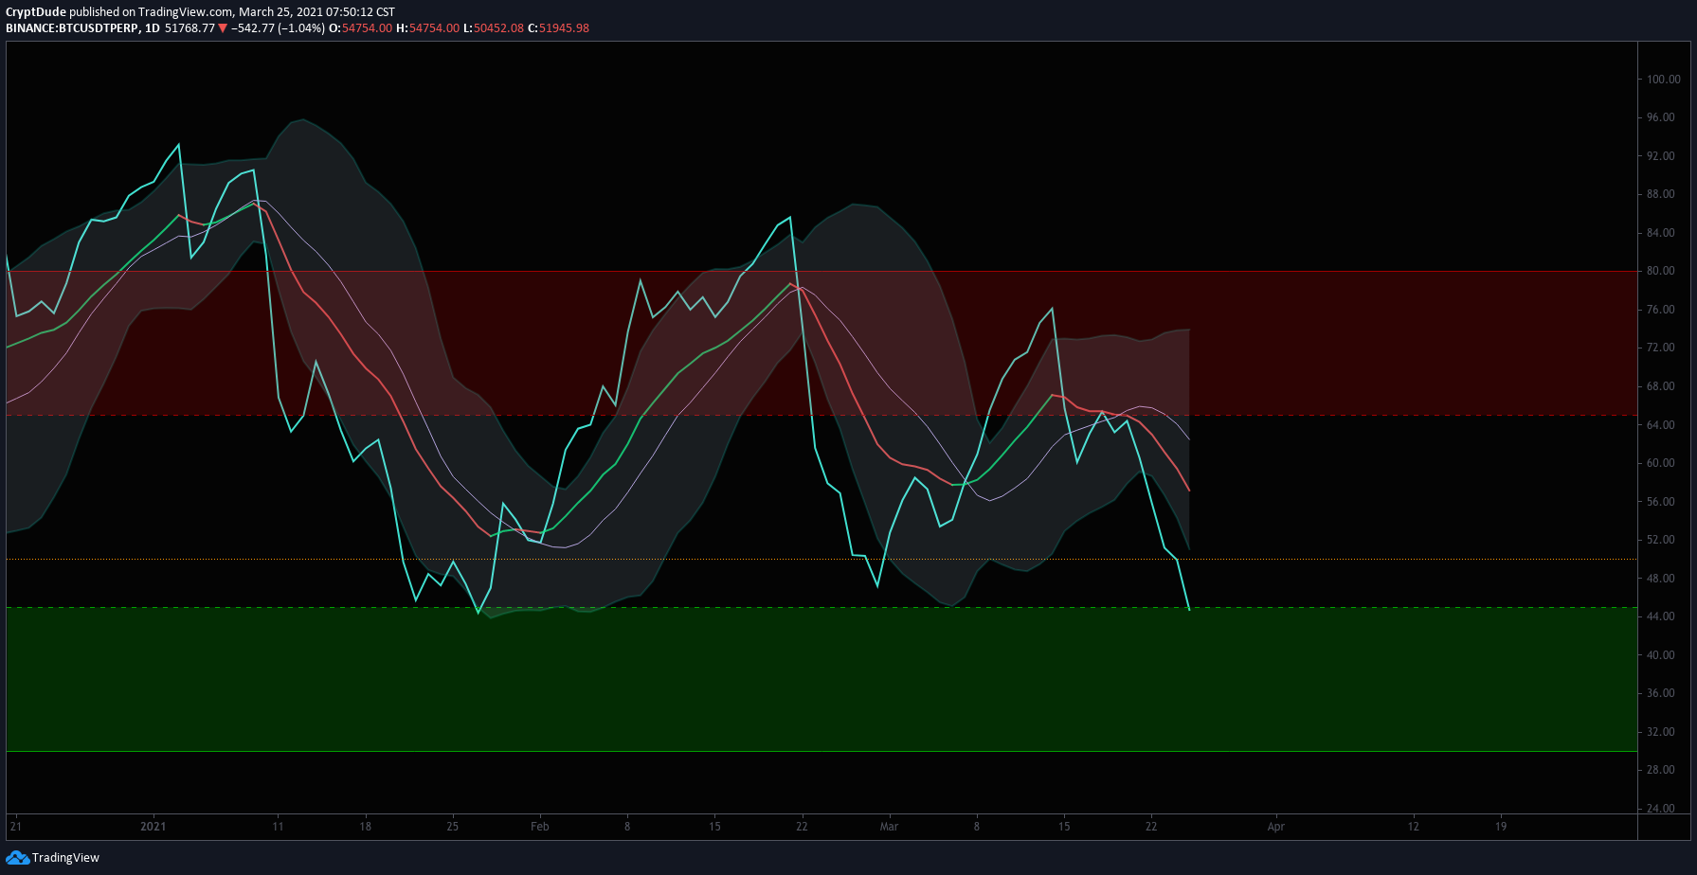Click the 96.00 price axis label

coord(1661,117)
